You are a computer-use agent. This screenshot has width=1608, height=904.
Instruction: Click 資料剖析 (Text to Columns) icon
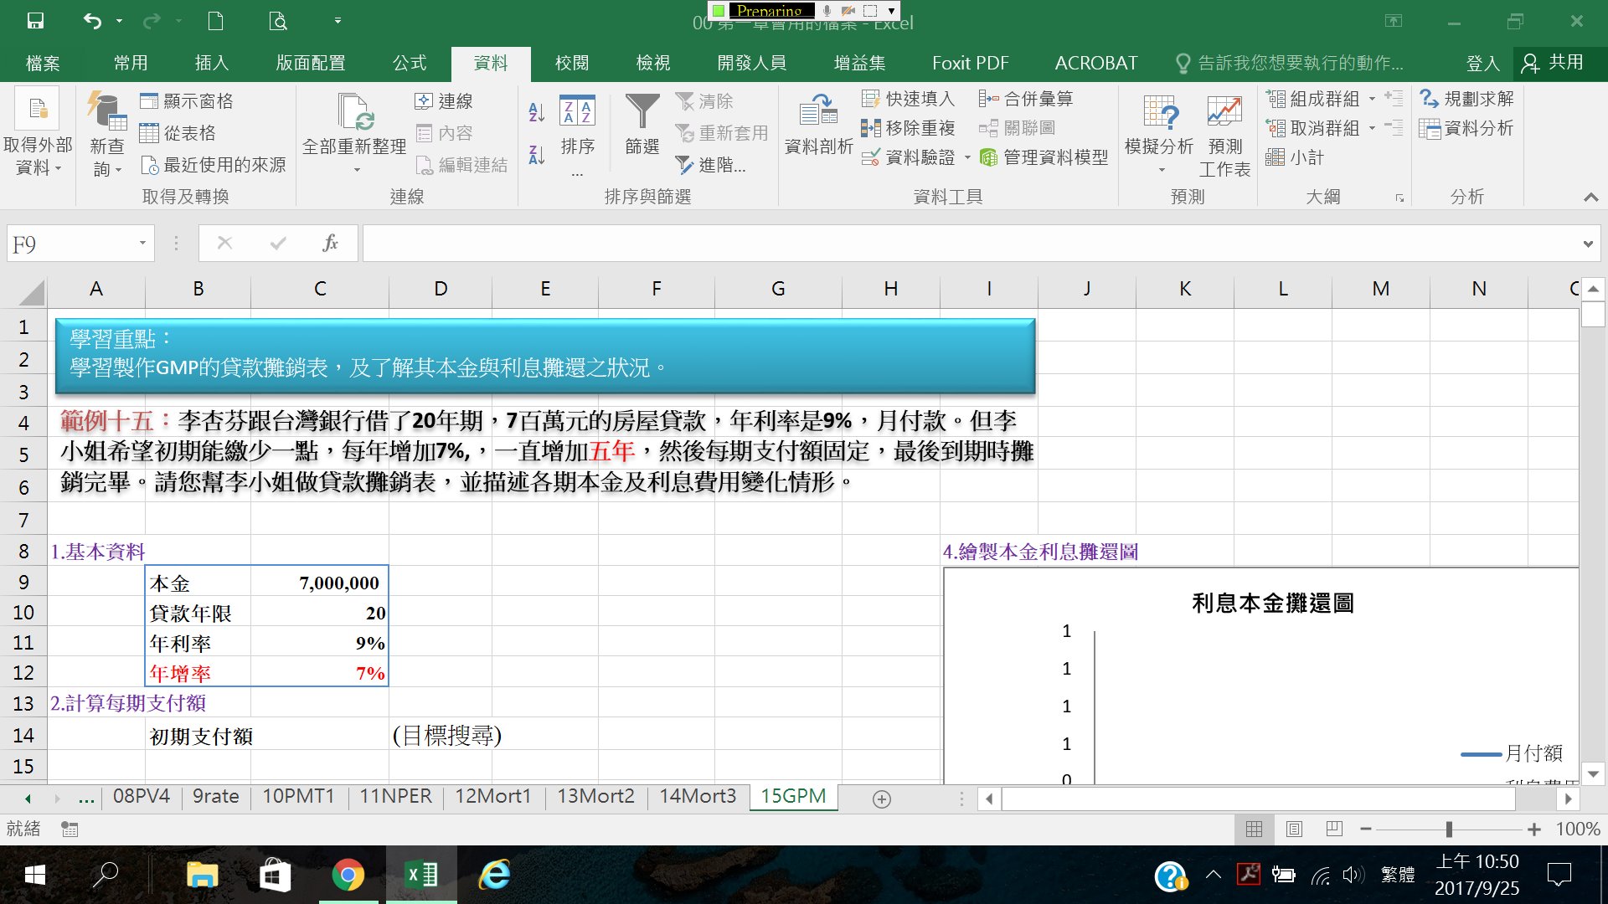tap(818, 112)
